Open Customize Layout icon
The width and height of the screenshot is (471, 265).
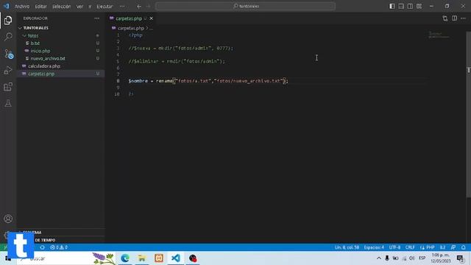click(419, 7)
